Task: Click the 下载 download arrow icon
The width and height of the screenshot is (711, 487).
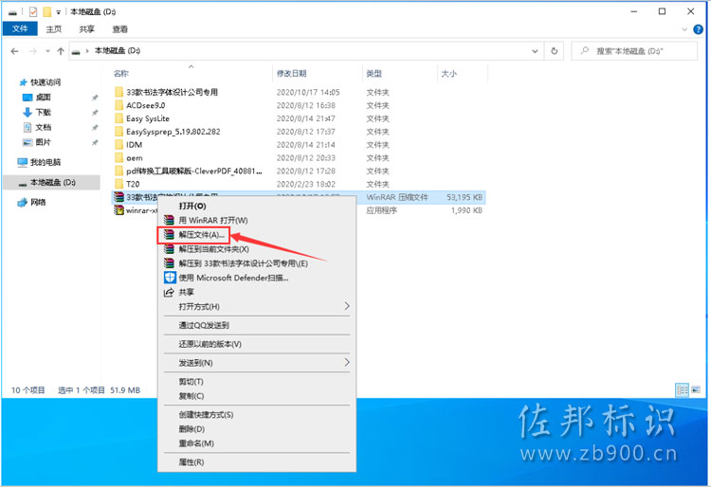Action: (x=27, y=113)
